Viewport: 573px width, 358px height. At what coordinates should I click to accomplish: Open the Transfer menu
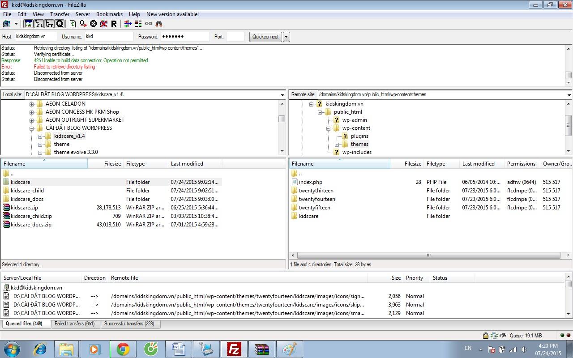[x=60, y=14]
